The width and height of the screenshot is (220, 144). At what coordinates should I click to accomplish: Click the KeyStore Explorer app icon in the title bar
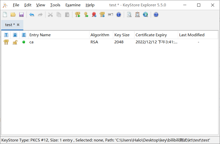[x=5, y=5]
